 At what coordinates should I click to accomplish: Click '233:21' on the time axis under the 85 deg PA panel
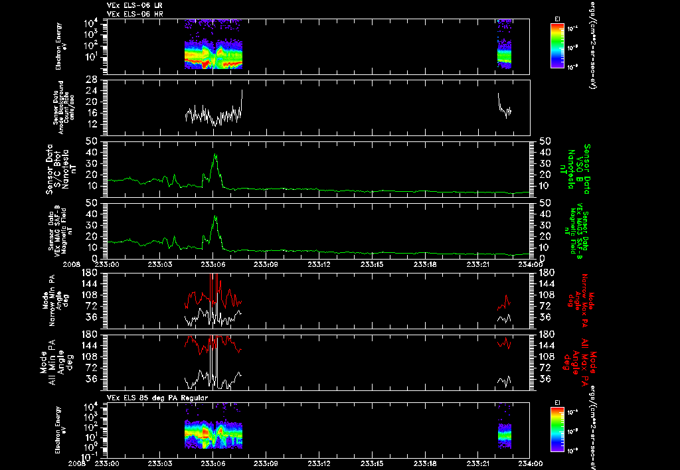click(x=477, y=463)
